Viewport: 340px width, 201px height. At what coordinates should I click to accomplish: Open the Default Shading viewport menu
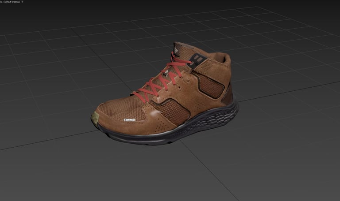(12, 2)
